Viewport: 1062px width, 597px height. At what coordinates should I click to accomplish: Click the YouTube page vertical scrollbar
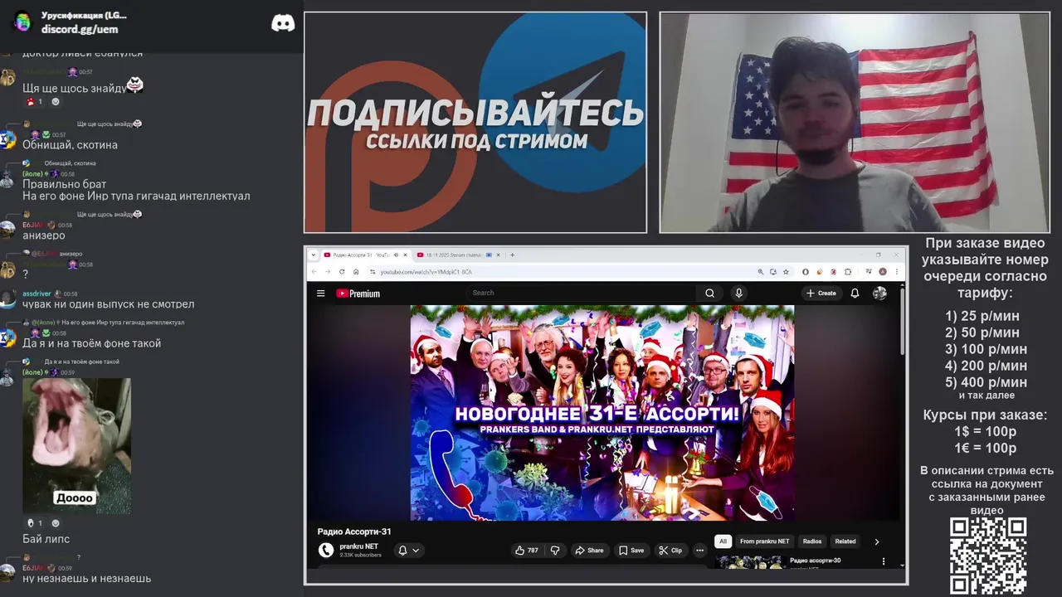(903, 323)
